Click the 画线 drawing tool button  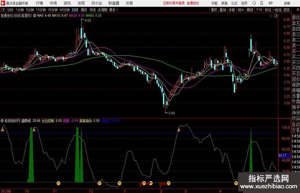point(250,10)
